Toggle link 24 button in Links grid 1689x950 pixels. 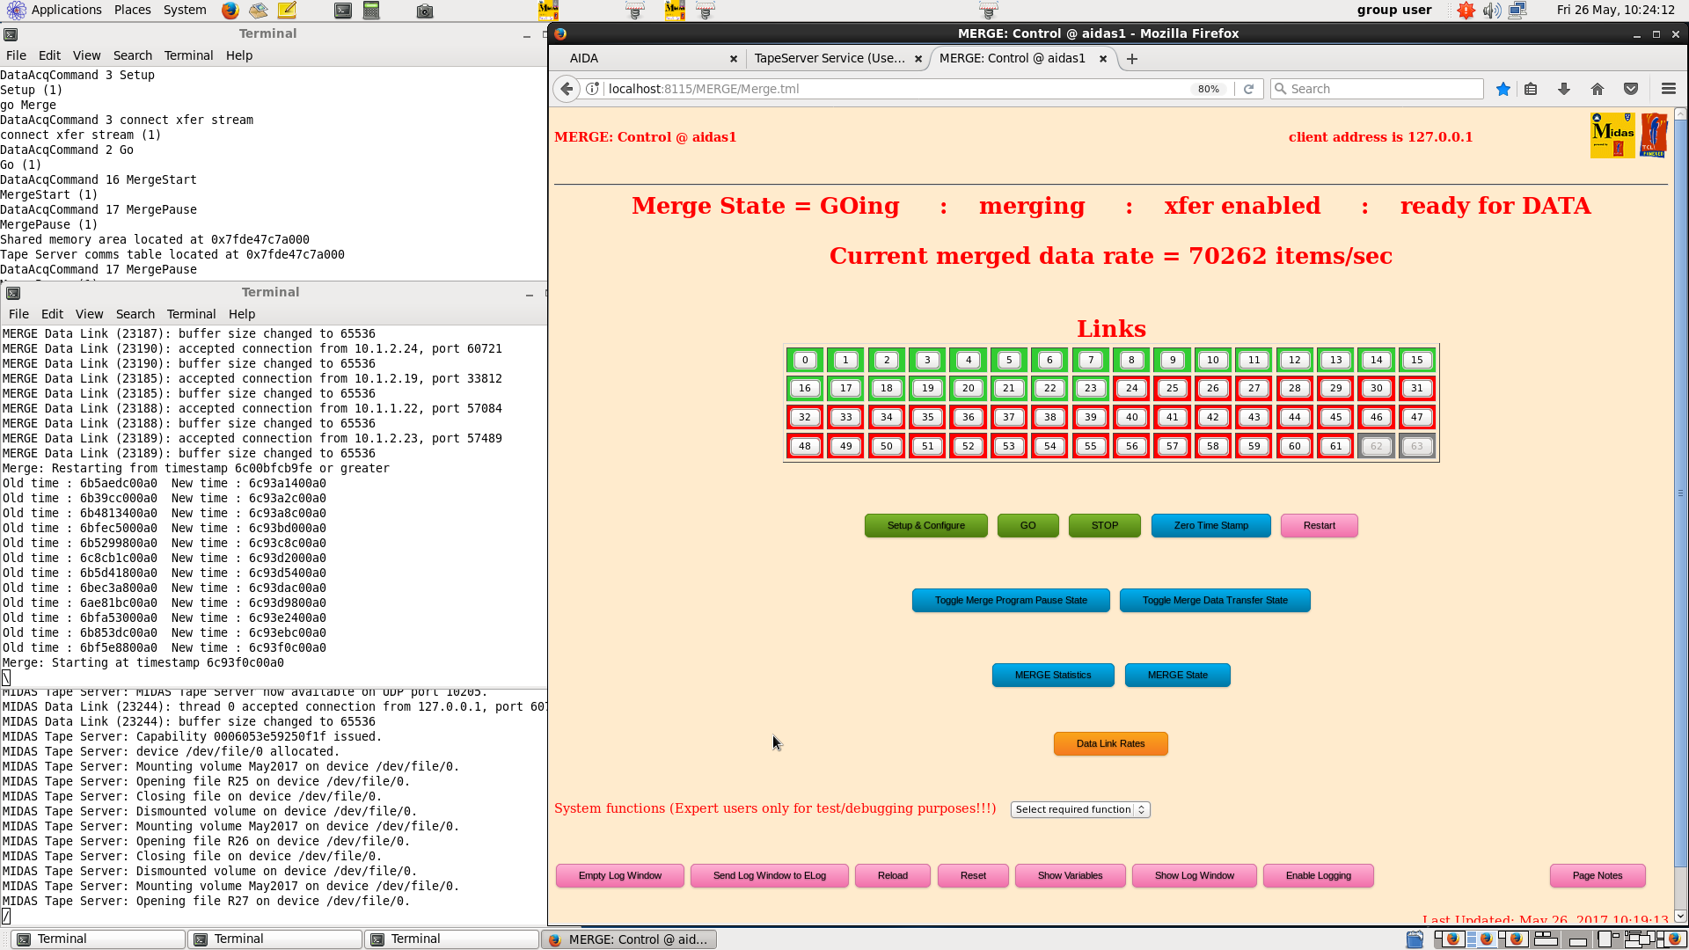coord(1131,388)
